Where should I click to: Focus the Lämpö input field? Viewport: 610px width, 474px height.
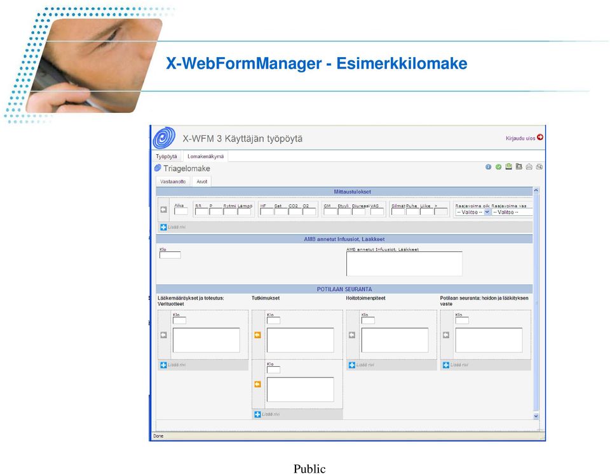pyautogui.click(x=244, y=212)
